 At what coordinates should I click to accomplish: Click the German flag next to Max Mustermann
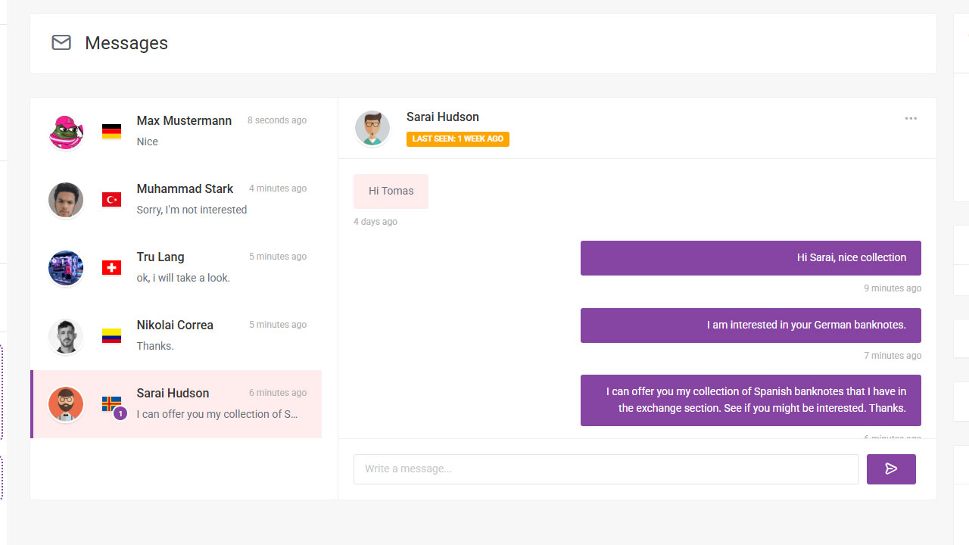111,132
